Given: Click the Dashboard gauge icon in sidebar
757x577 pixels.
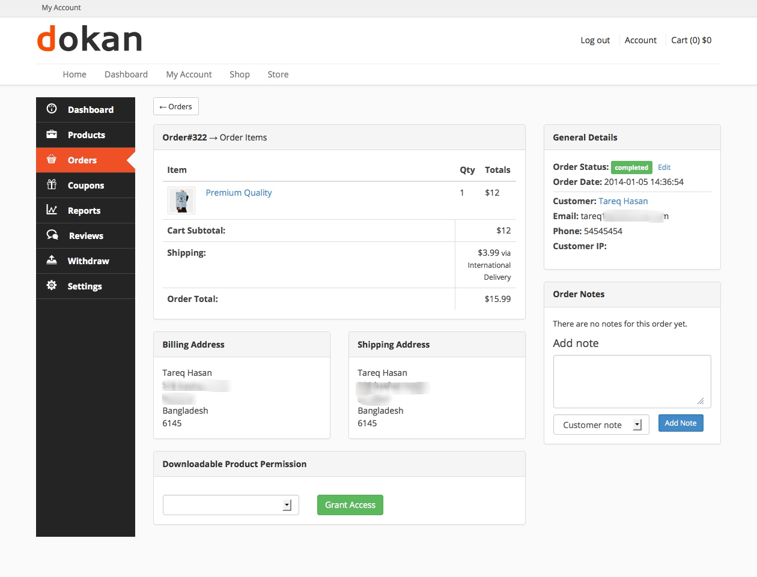Looking at the screenshot, I should pos(52,109).
